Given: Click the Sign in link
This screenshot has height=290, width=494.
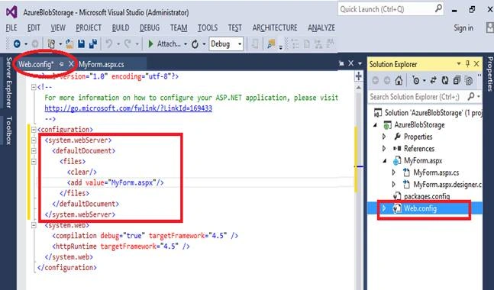Looking at the screenshot, I should (x=463, y=27).
